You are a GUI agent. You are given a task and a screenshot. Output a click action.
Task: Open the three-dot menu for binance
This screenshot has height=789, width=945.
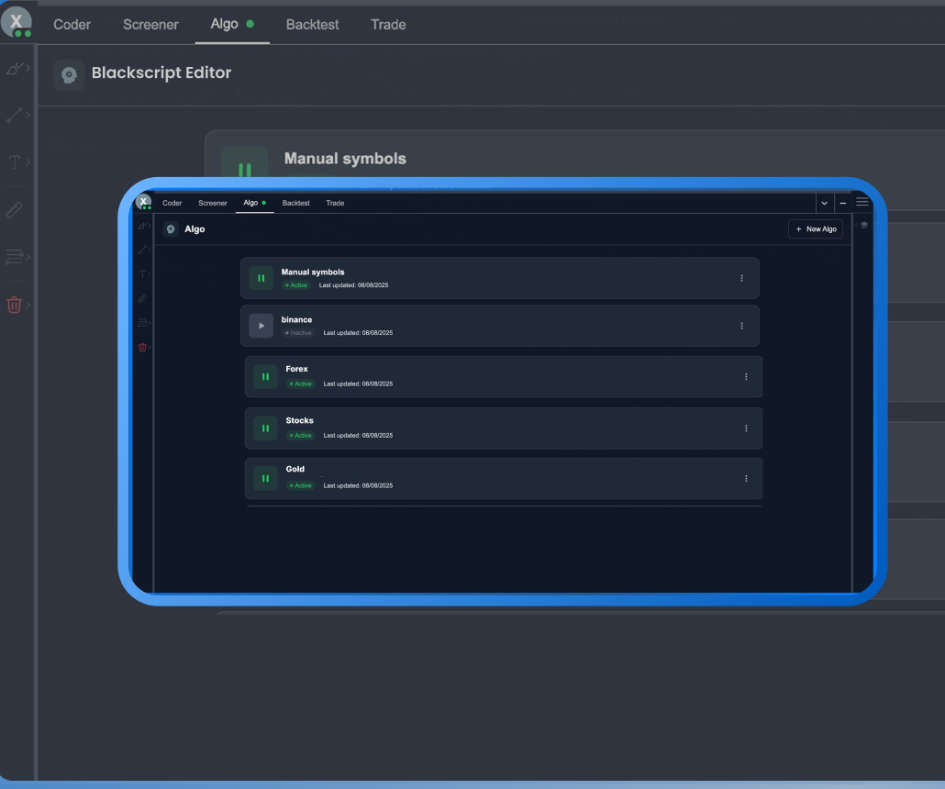(x=742, y=326)
